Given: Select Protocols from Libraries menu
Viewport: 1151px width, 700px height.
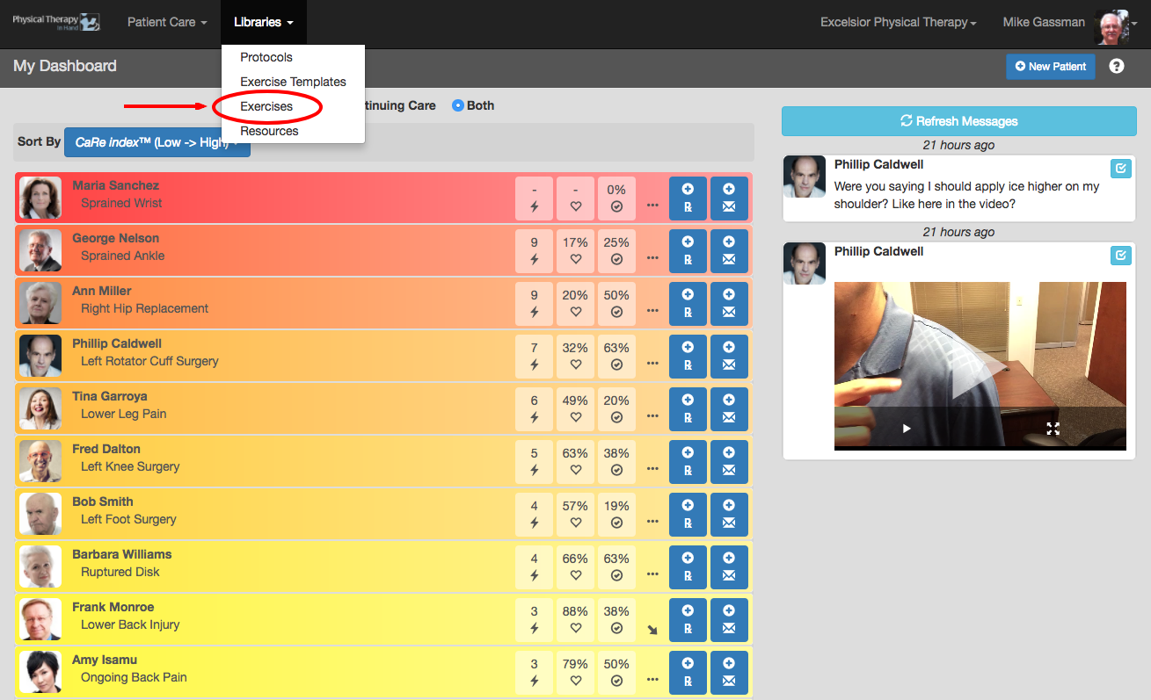Looking at the screenshot, I should coord(266,57).
